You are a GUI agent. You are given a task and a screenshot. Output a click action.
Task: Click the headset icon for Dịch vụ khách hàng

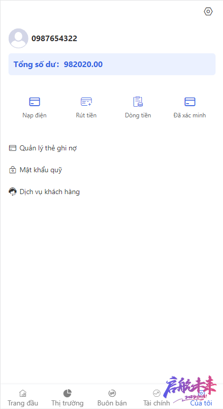click(x=13, y=192)
